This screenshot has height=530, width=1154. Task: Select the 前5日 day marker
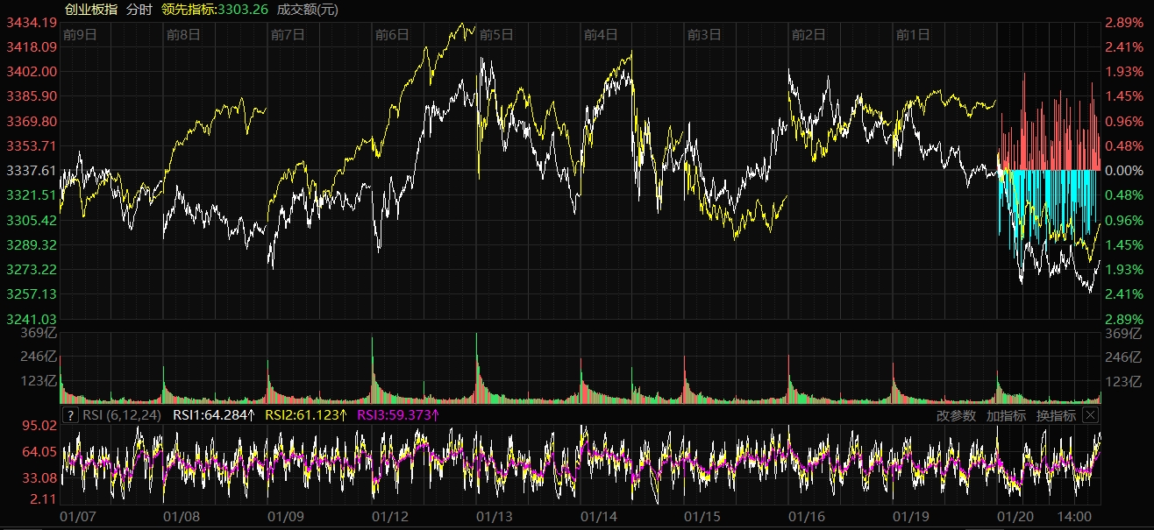click(x=496, y=35)
